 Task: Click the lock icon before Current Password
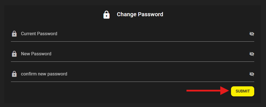click(14, 34)
